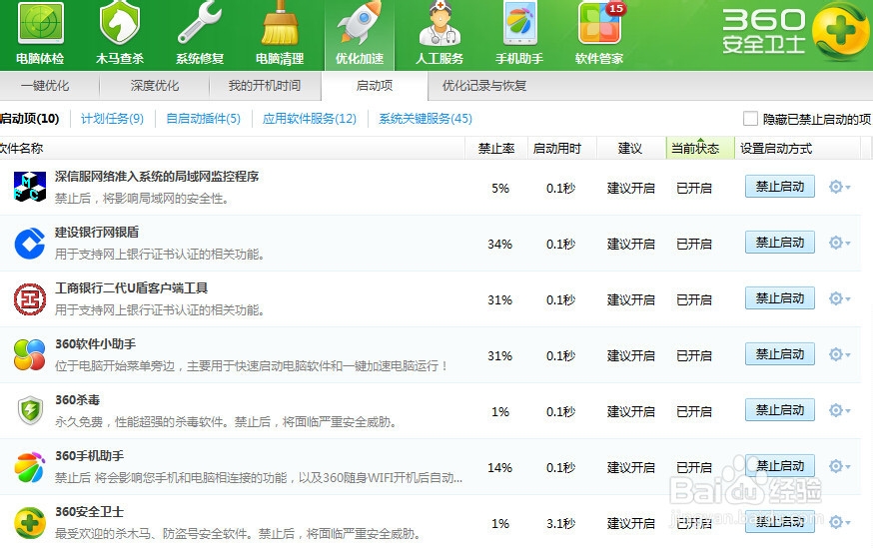This screenshot has width=873, height=548.
Task: Open 应用软件服务(12) link
Action: coord(309,119)
